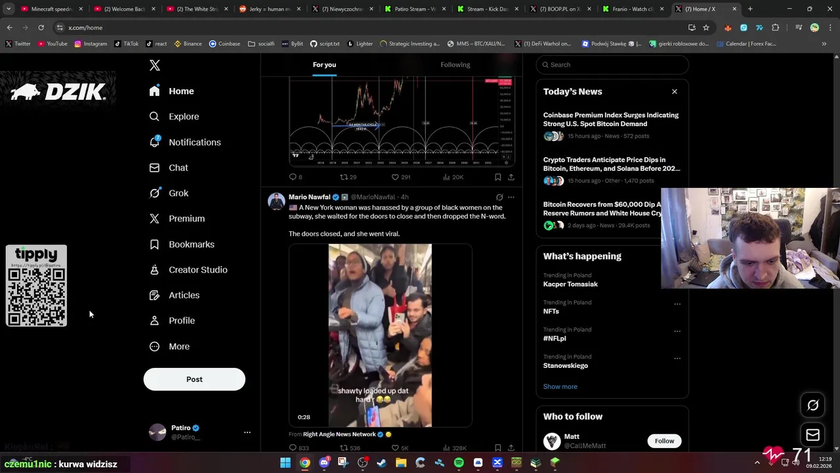
Task: Play the subway video in Mario Nawfal post
Action: [380, 336]
